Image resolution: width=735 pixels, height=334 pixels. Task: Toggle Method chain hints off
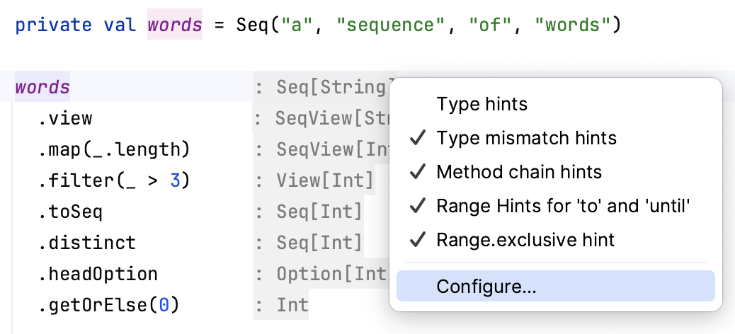tap(518, 172)
